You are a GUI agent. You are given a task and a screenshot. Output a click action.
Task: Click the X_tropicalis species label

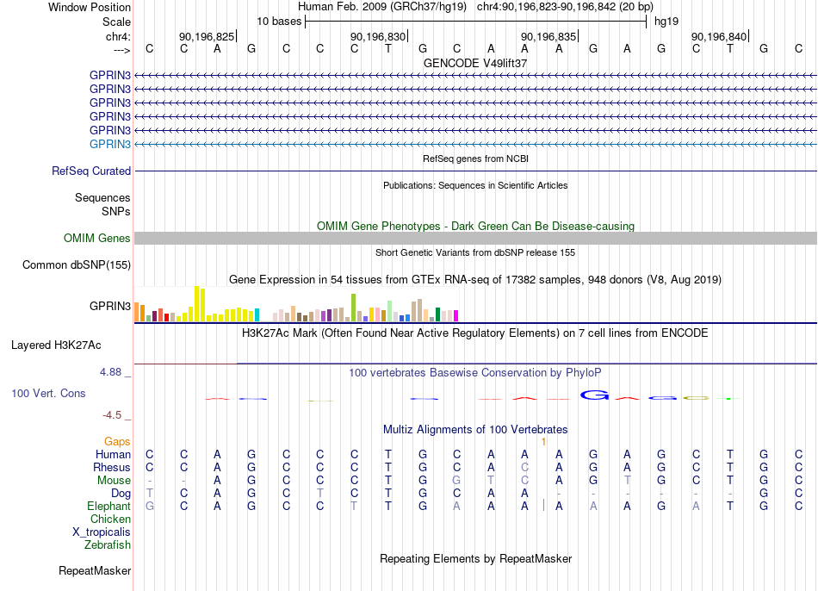tap(102, 532)
